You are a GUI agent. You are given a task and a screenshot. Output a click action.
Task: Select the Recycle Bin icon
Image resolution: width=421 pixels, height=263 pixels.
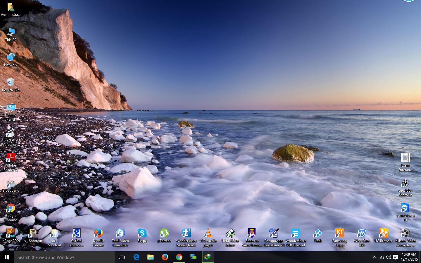click(x=11, y=85)
